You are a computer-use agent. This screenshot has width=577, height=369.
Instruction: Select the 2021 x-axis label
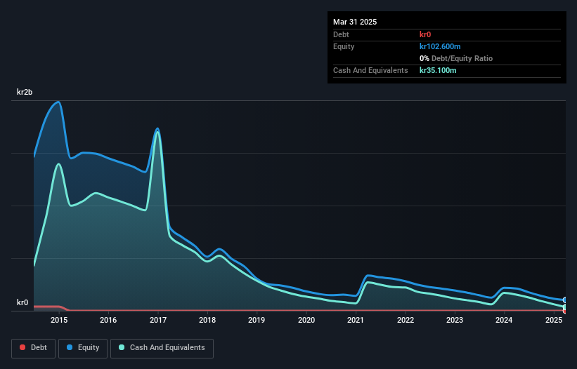(356, 320)
